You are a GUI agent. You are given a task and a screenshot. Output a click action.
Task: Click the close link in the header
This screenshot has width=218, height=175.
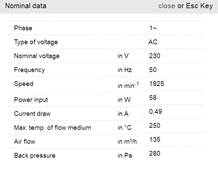point(166,6)
